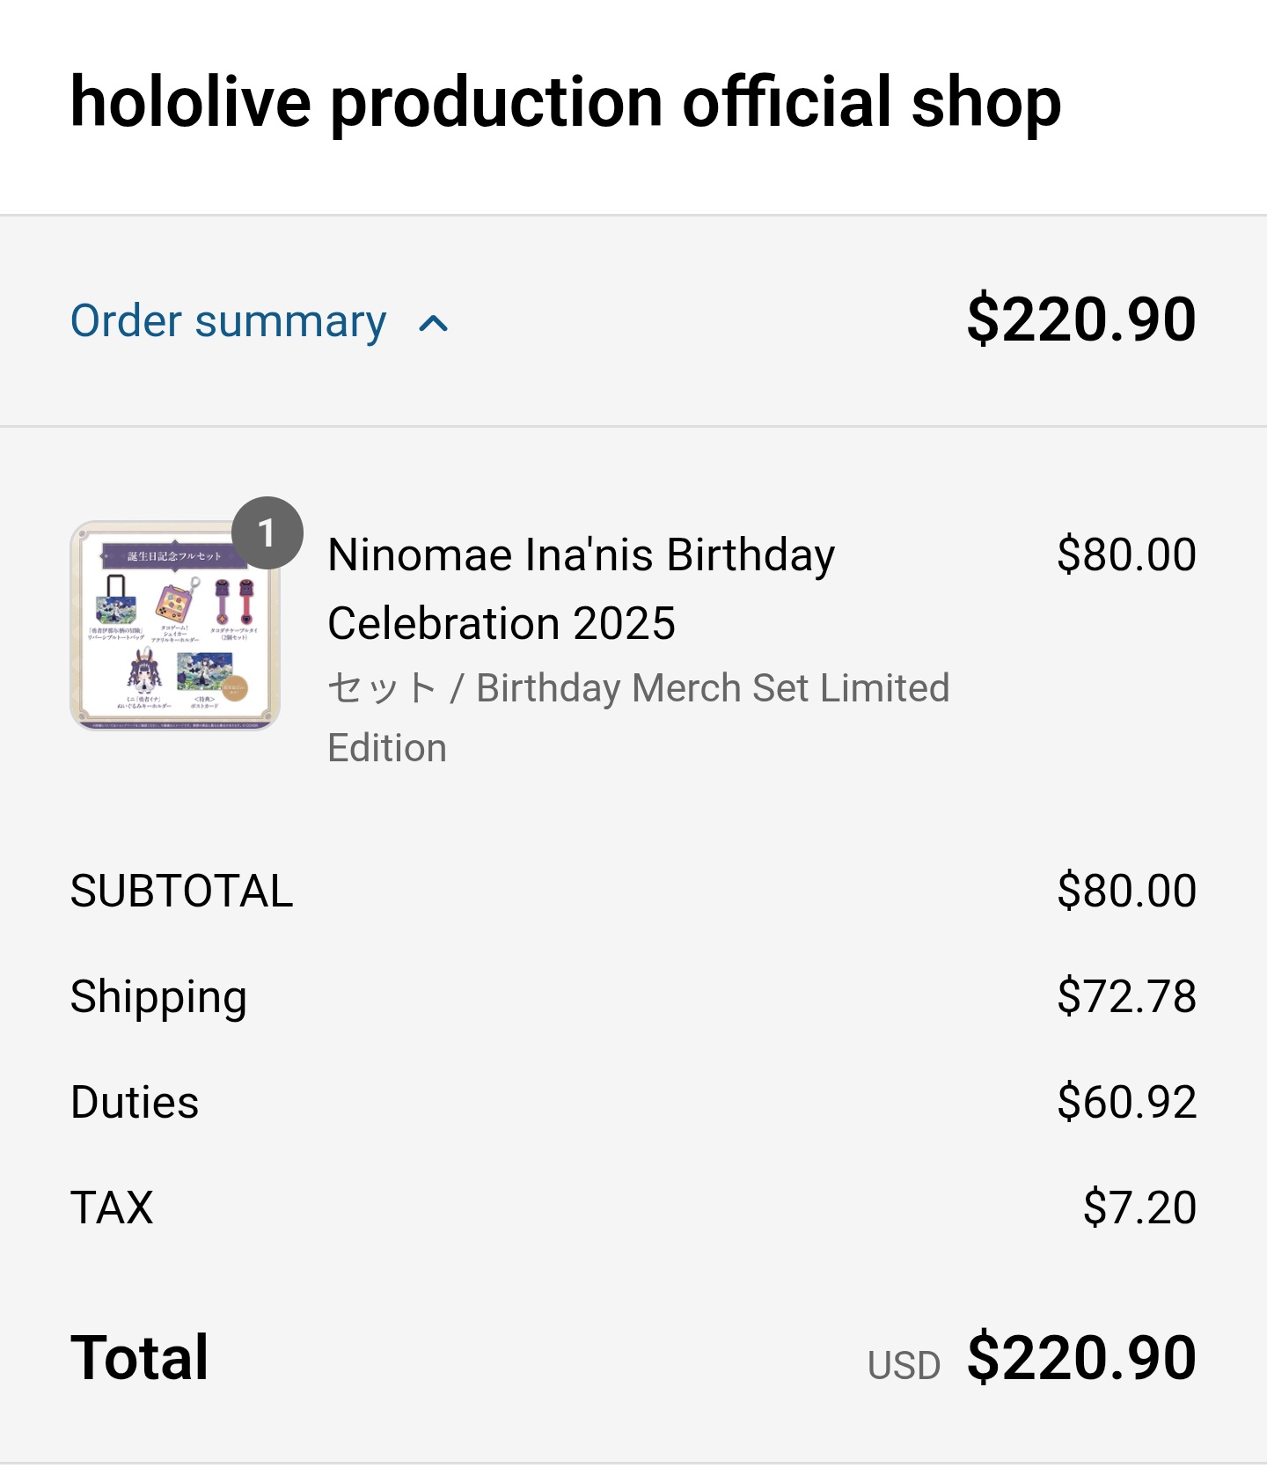Image resolution: width=1267 pixels, height=1468 pixels.
Task: Click the $60.92 duties amount
Action: [1125, 1102]
